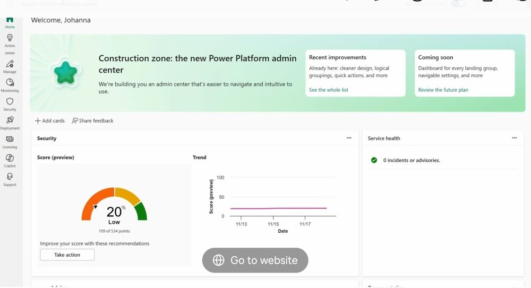Click the green star banner icon
Image resolution: width=531 pixels, height=288 pixels.
[65, 73]
